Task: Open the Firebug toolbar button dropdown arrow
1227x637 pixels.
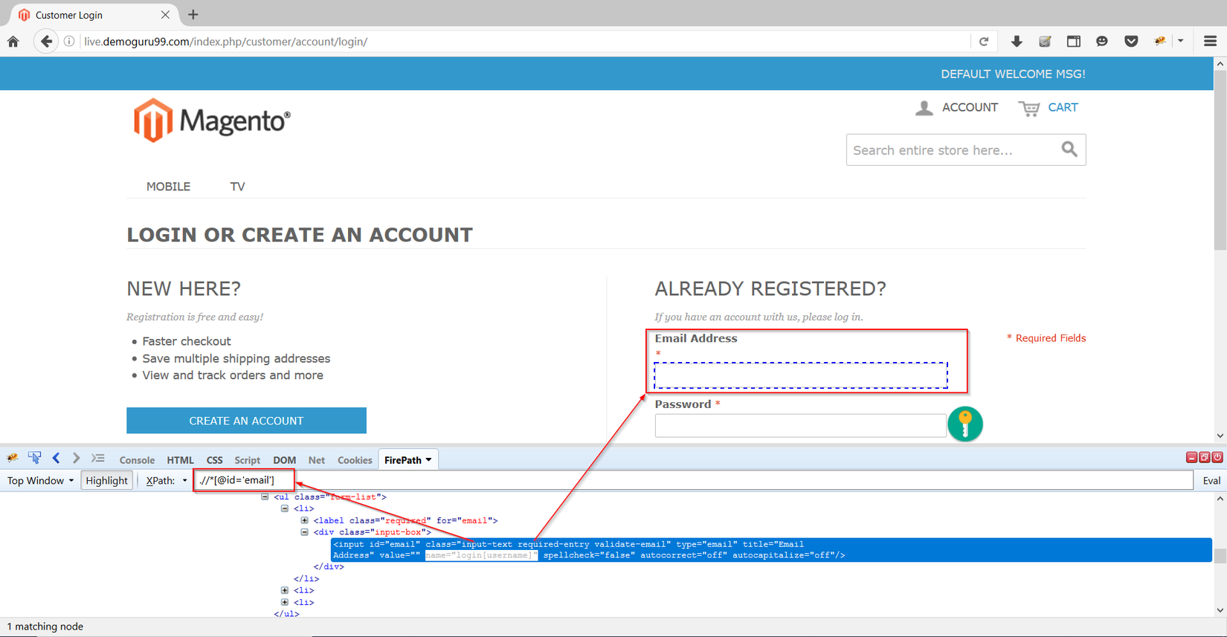Action: tap(1181, 42)
